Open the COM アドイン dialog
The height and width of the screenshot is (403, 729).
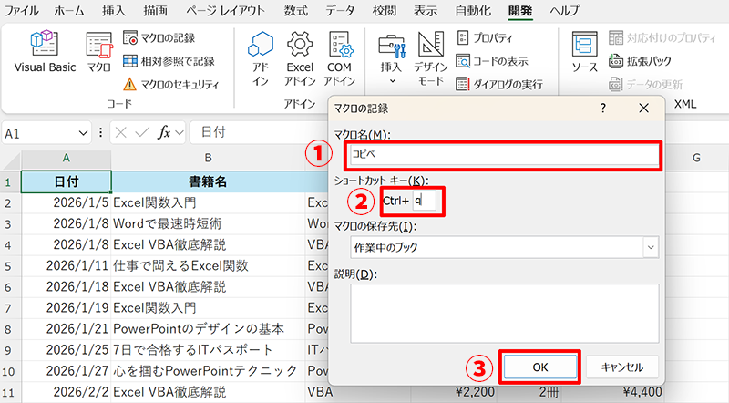[340, 57]
